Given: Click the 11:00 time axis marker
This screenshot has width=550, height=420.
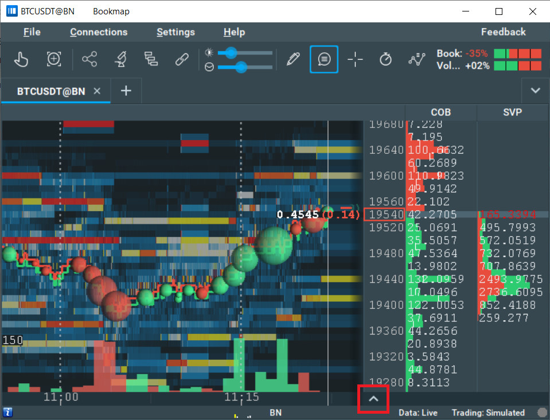Looking at the screenshot, I should coord(61,397).
